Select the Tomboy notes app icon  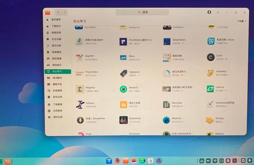pos(210,120)
